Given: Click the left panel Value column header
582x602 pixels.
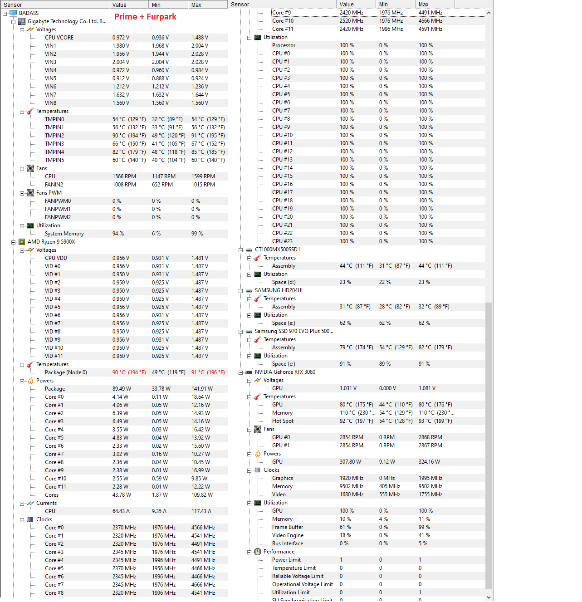Looking at the screenshot, I should click(x=129, y=5).
